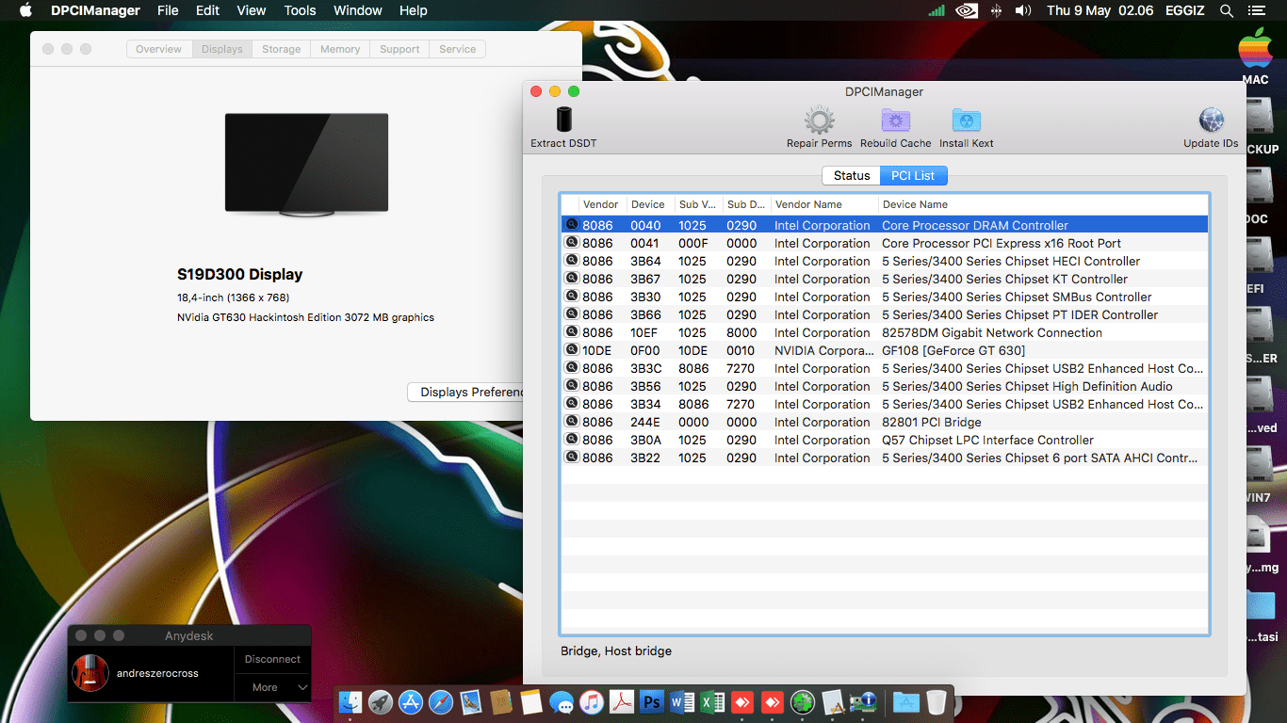Click the NVIDIA icon in the menu bar
1287x723 pixels.
point(966,10)
